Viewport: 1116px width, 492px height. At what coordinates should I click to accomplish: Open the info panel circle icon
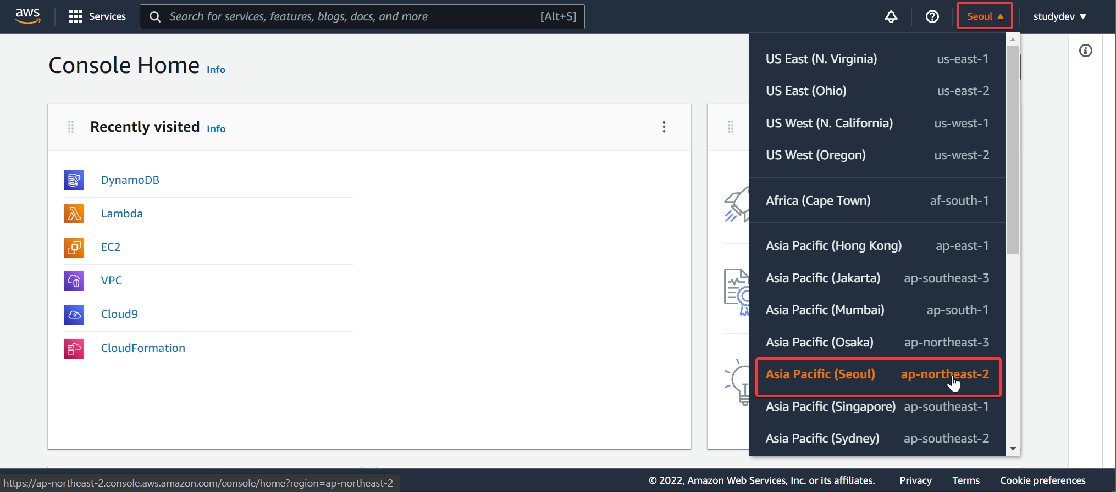coord(1085,51)
